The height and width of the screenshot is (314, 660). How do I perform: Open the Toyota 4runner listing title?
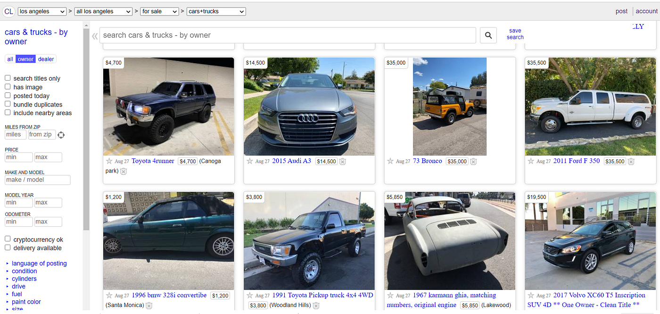pyautogui.click(x=153, y=161)
